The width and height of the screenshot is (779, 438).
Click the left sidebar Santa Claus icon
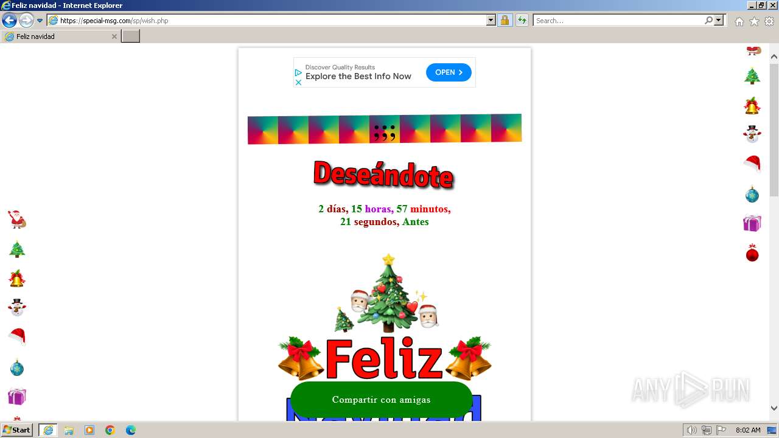(x=17, y=220)
